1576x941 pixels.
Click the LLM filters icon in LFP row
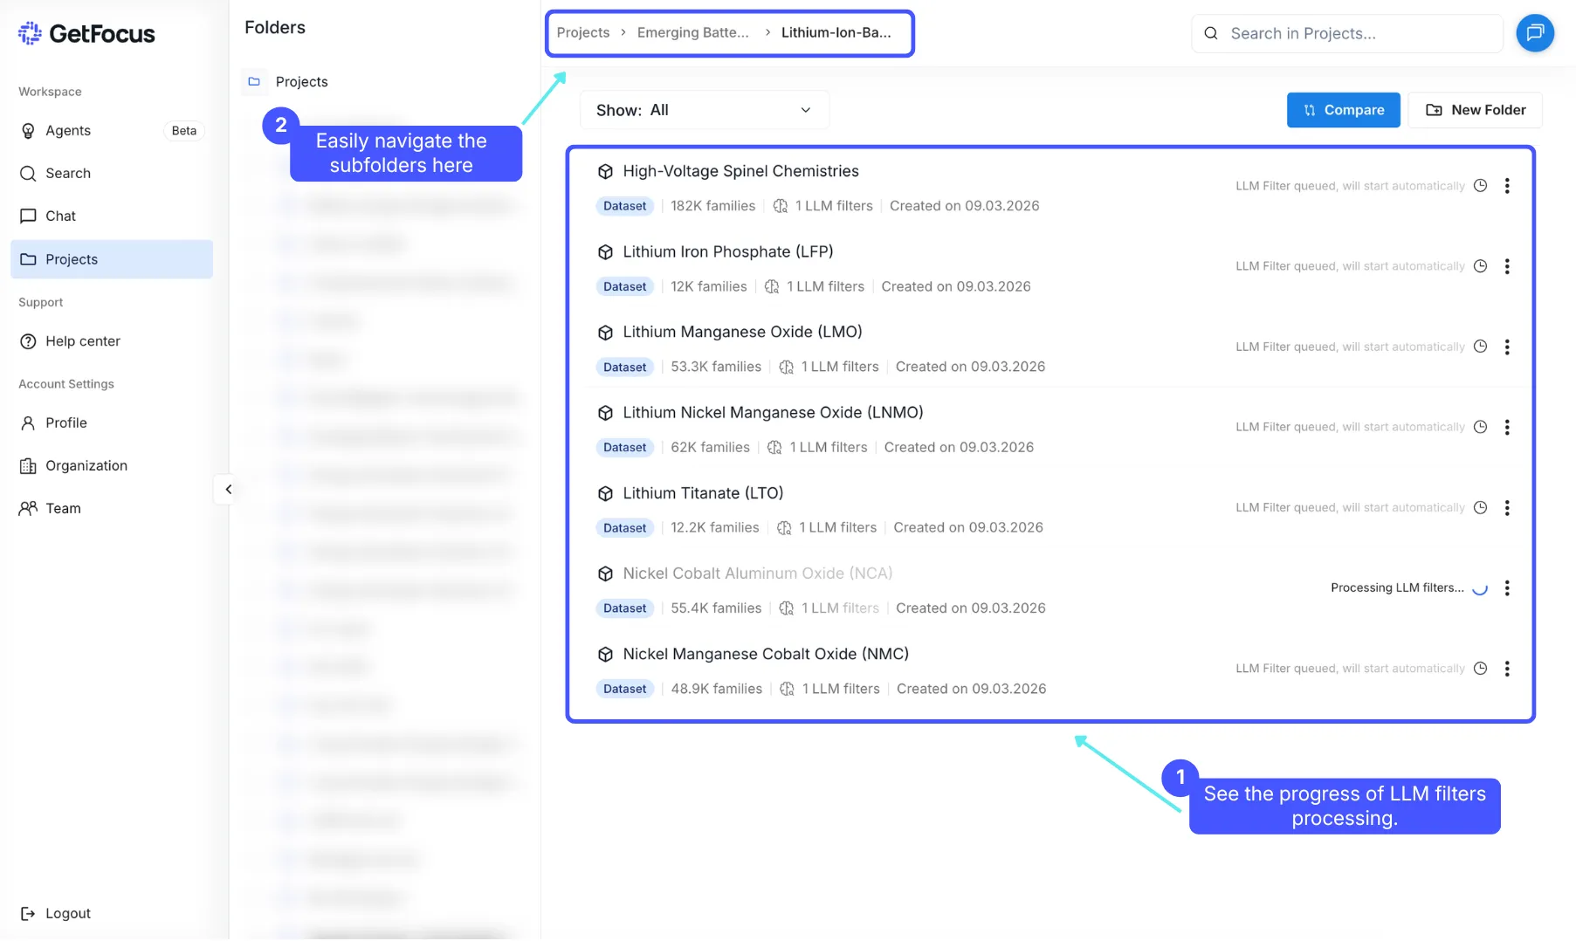tap(772, 286)
